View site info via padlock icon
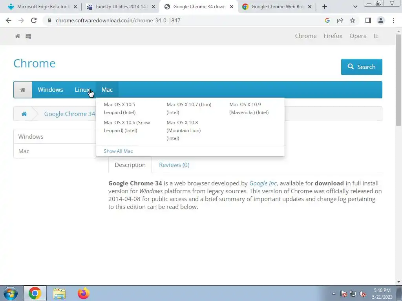Viewport: 402px width, 301px height. pyautogui.click(x=49, y=20)
